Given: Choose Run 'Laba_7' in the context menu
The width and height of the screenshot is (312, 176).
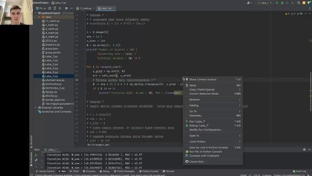Looking at the screenshot, I should (213, 121).
